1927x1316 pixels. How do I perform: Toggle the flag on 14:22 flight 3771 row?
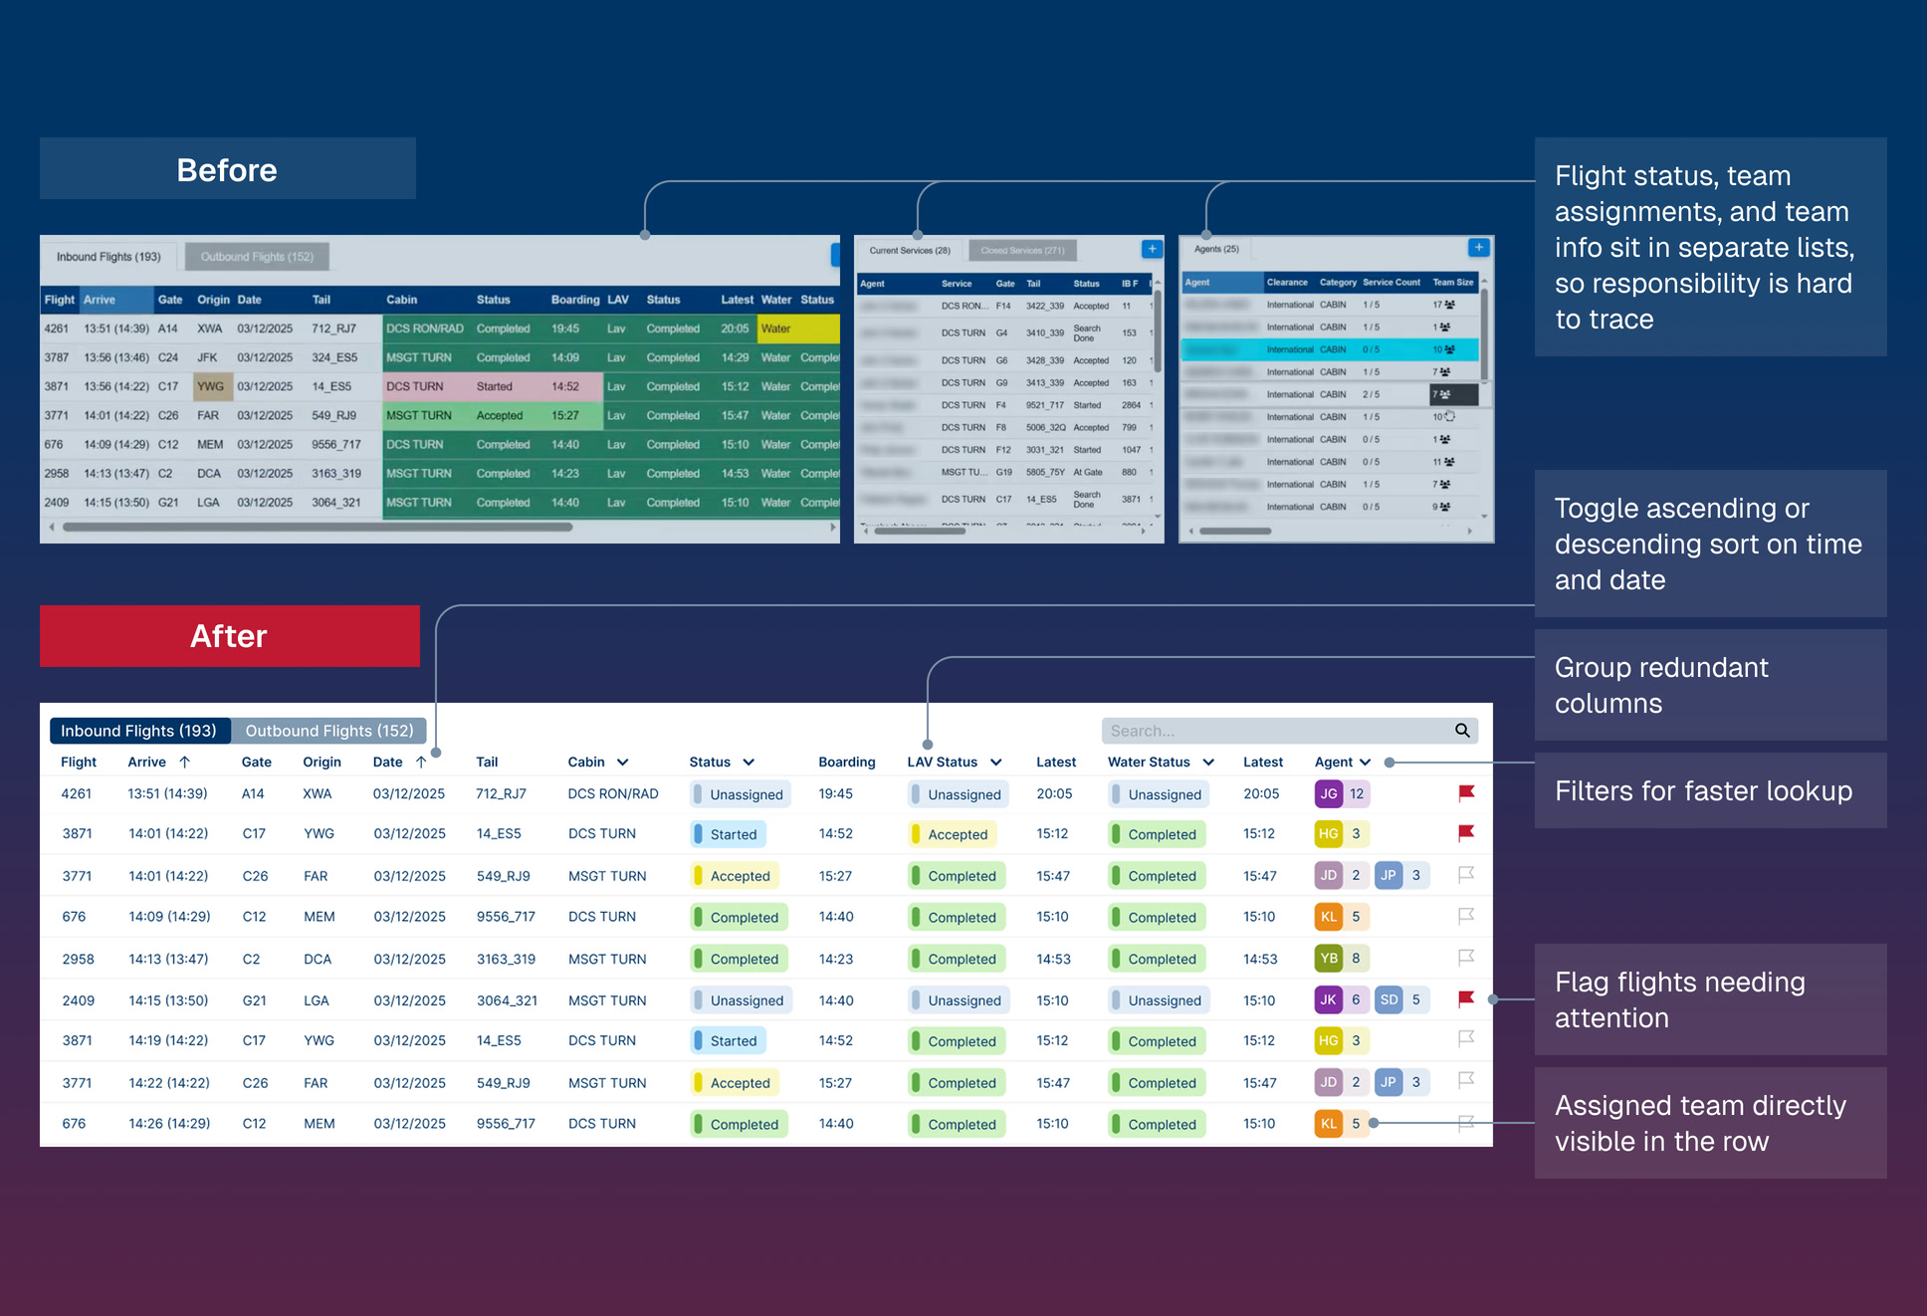click(x=1466, y=1080)
